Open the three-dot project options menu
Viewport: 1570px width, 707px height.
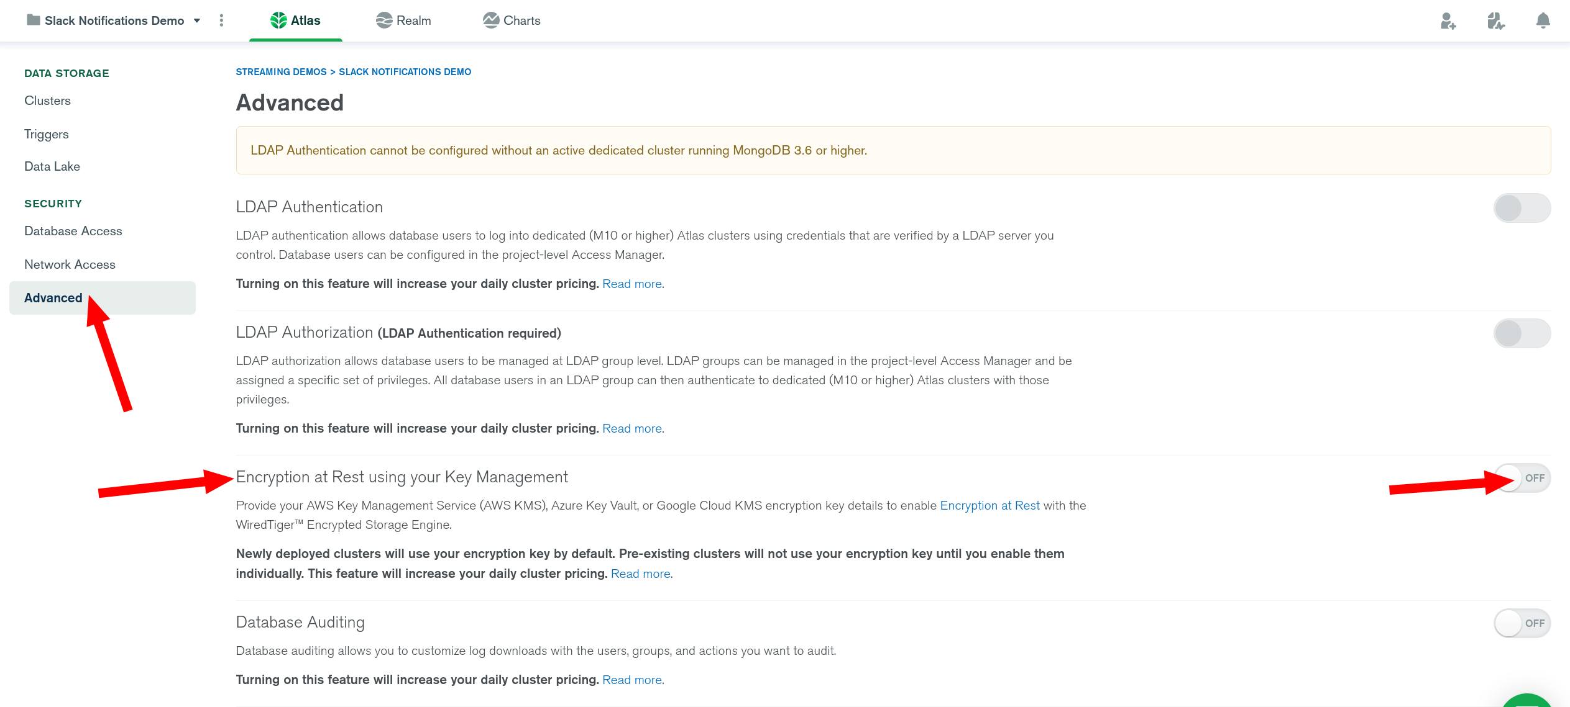221,20
